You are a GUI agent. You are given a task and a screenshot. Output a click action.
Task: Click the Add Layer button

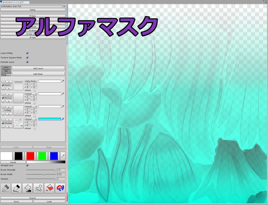point(38,68)
